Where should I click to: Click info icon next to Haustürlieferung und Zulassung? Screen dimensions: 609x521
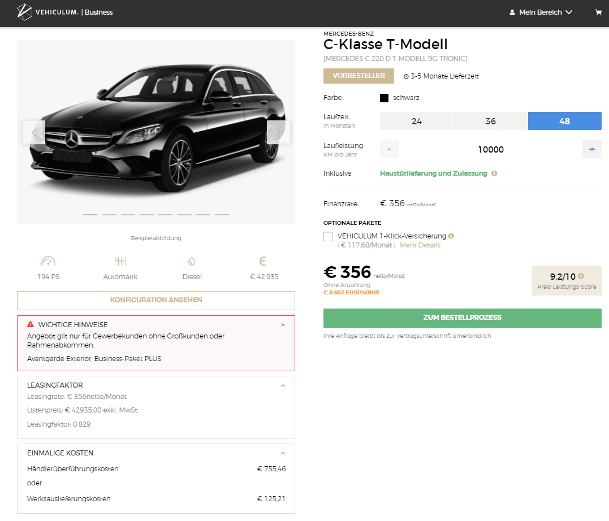click(x=494, y=173)
